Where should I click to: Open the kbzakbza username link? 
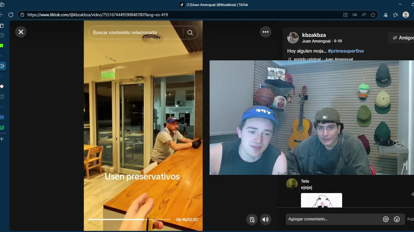pos(314,35)
